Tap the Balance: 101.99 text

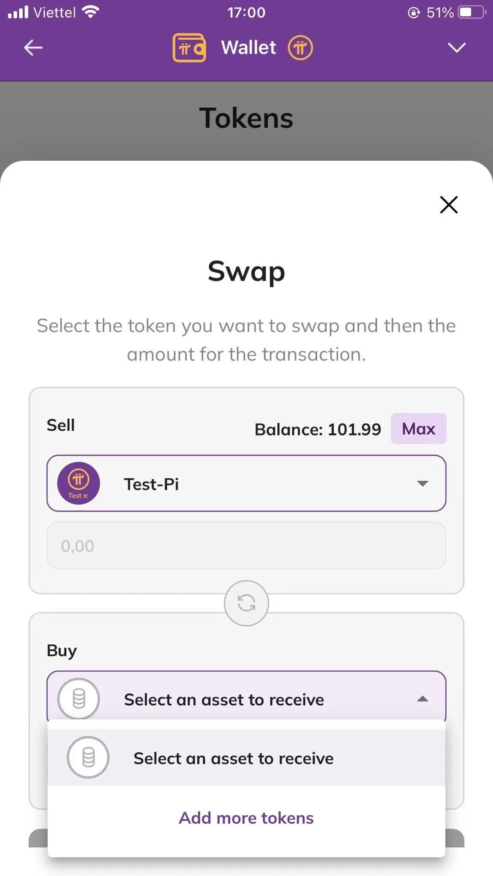pyautogui.click(x=318, y=429)
